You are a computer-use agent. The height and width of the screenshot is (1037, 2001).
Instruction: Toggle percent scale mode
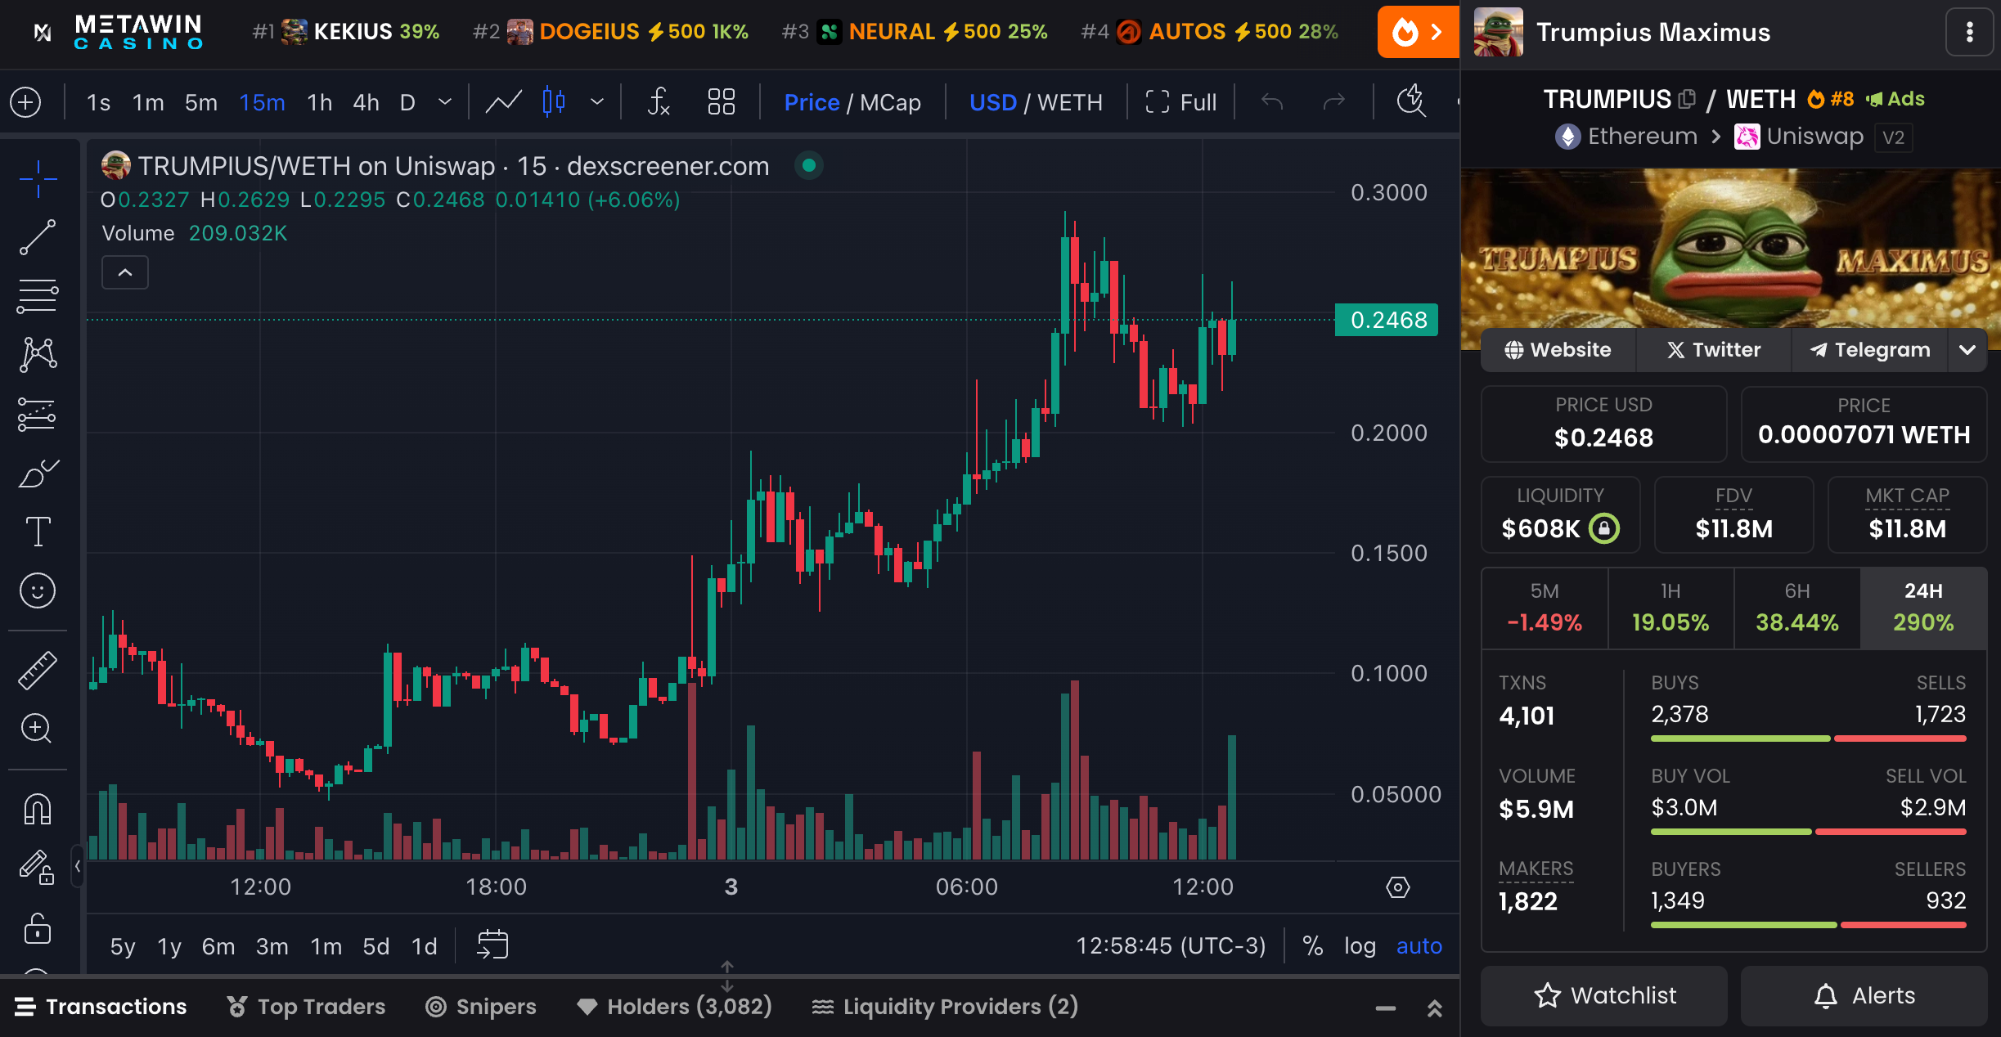[x=1312, y=945]
